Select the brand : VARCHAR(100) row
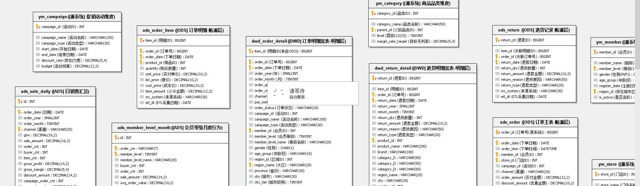 pos(423,152)
